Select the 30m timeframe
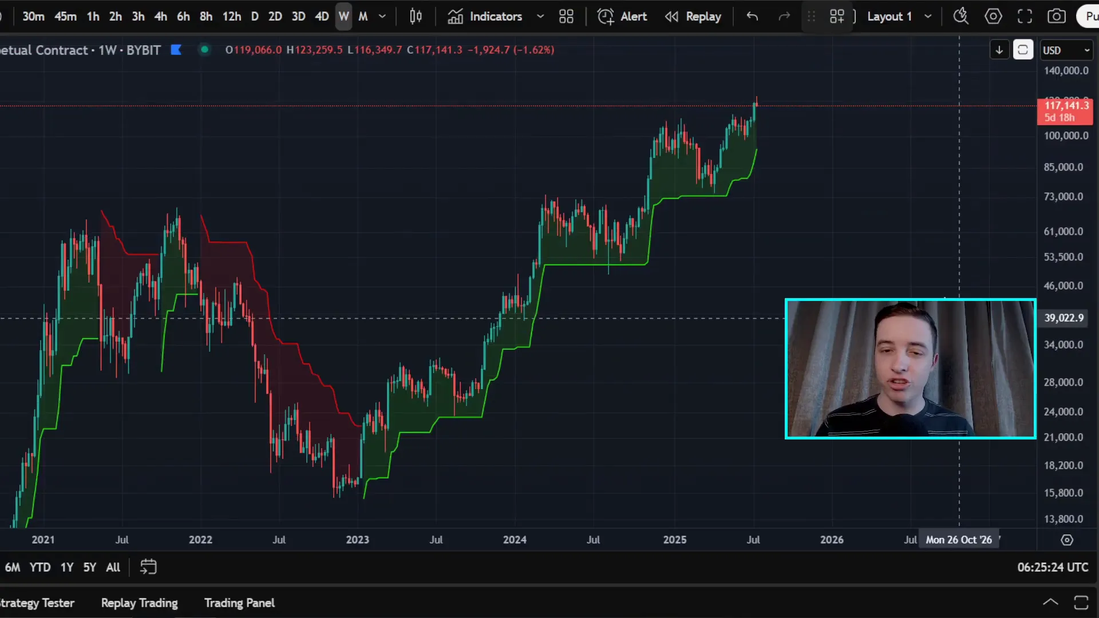The width and height of the screenshot is (1099, 618). pyautogui.click(x=33, y=17)
